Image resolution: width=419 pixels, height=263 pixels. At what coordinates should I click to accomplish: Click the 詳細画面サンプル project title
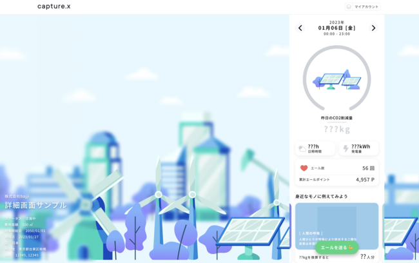point(36,205)
